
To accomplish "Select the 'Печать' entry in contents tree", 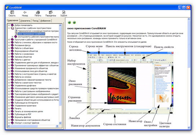I will [x=18, y=108].
